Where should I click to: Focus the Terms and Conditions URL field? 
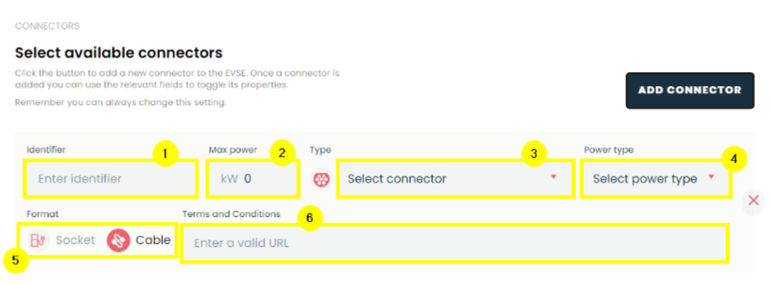[x=455, y=243]
